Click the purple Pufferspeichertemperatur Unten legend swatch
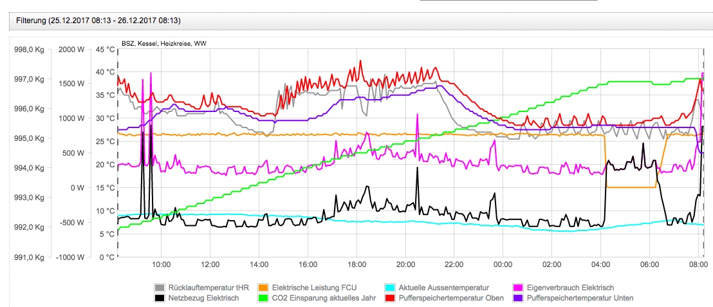This screenshot has height=307, width=713. coord(517,298)
